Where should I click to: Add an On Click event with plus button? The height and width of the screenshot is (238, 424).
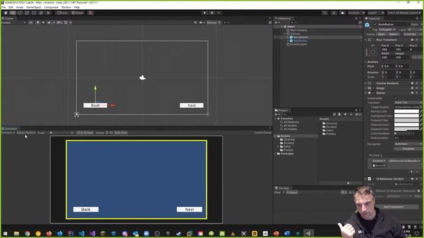pyautogui.click(x=412, y=172)
